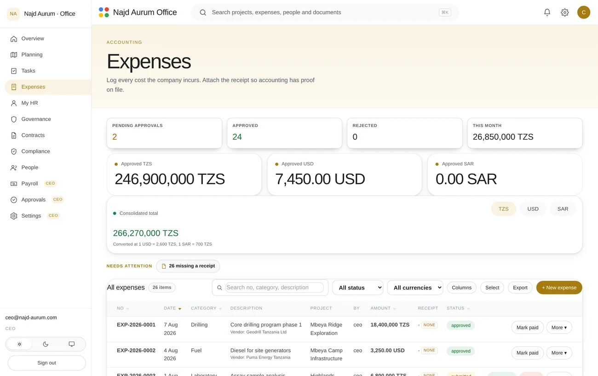
Task: Mark EXP-2026-0002 as paid
Action: (x=527, y=353)
